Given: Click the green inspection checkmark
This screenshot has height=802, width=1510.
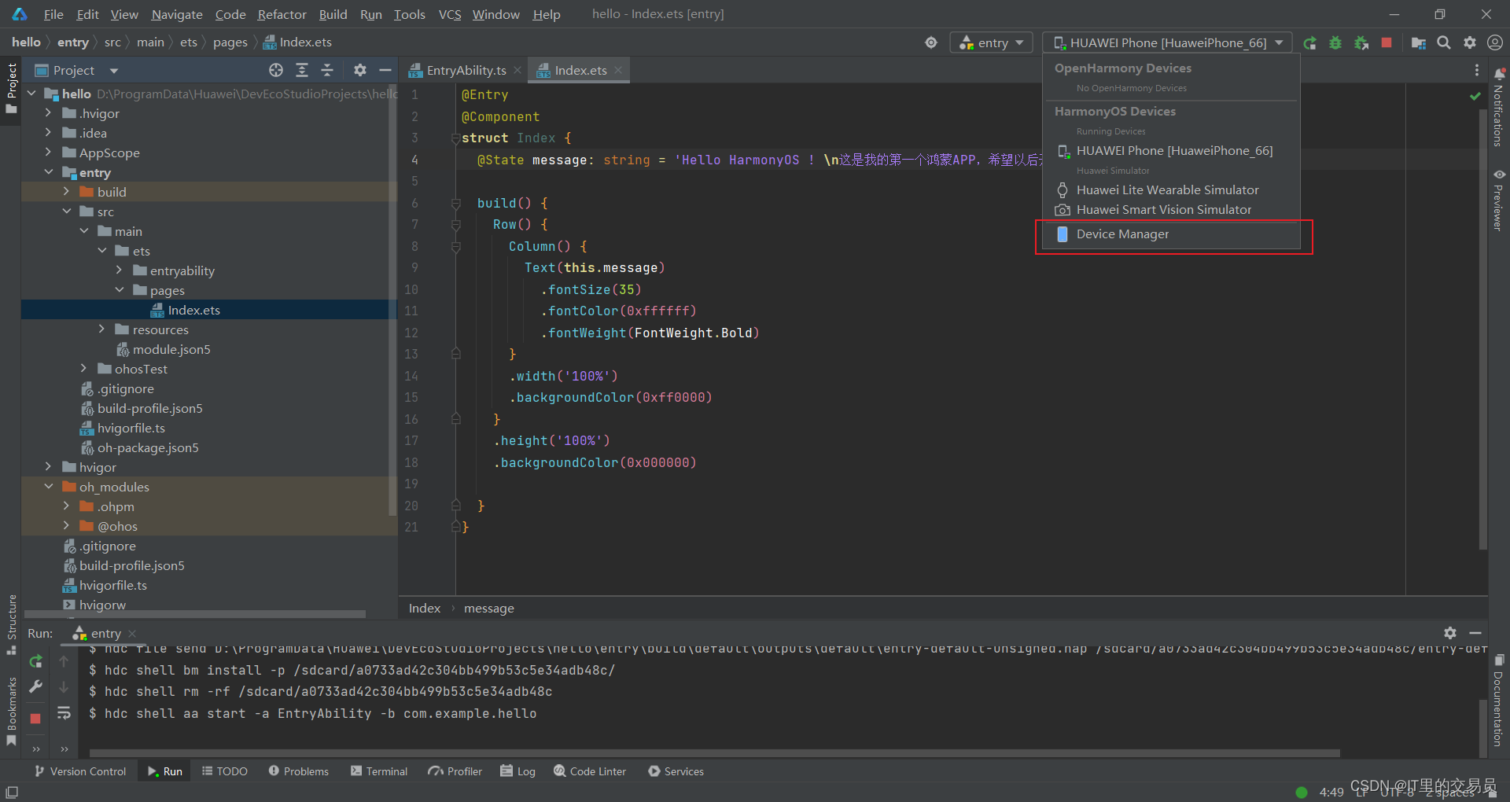Looking at the screenshot, I should 1475,96.
